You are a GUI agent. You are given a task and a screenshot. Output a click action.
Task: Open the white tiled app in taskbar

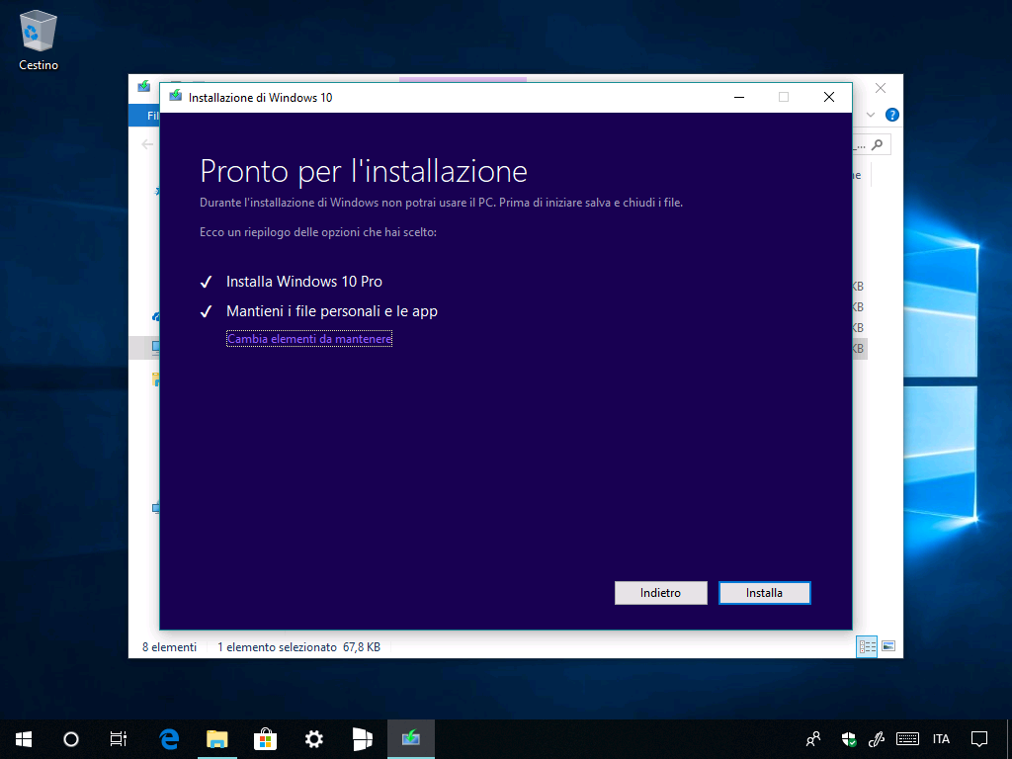pyautogui.click(x=363, y=739)
